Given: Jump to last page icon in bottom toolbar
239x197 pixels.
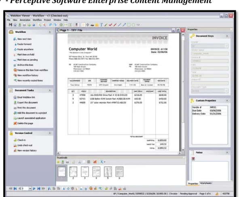Looking at the screenshot, I should (x=39, y=189).
